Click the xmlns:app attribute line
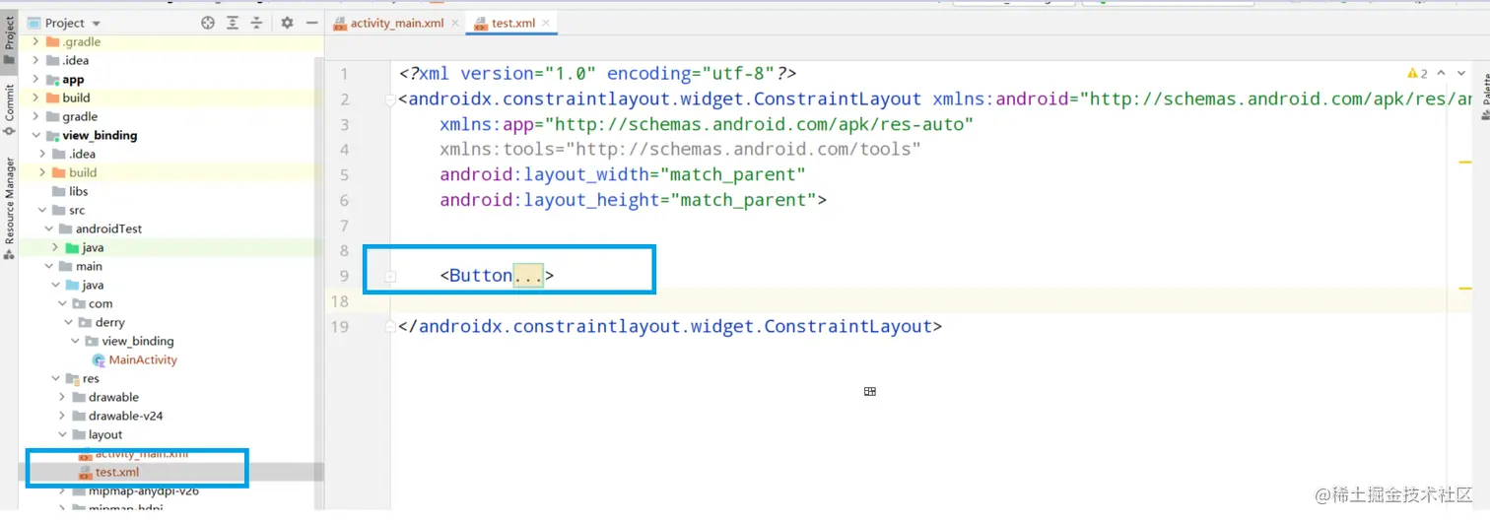 (x=707, y=124)
